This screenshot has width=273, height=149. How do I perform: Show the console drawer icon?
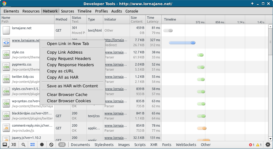click(x=14, y=145)
